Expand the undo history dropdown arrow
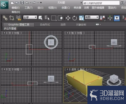Image resolution: width=126 pixels, height=104 pixels. 31,3
